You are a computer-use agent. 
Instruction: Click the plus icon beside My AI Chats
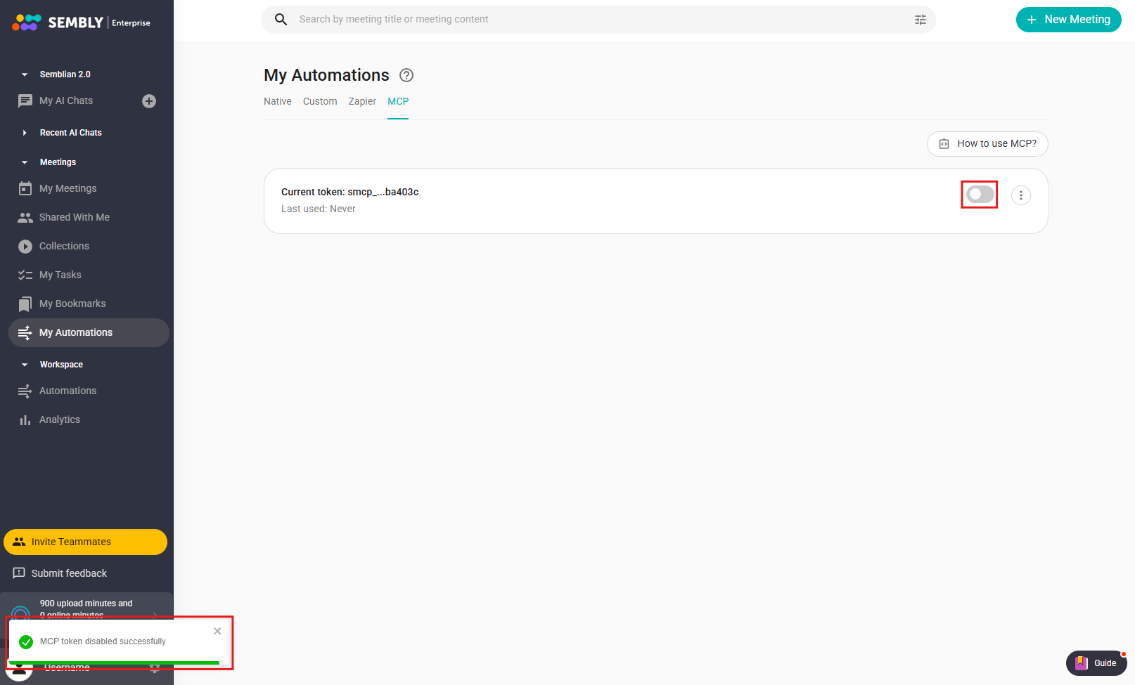pyautogui.click(x=149, y=101)
